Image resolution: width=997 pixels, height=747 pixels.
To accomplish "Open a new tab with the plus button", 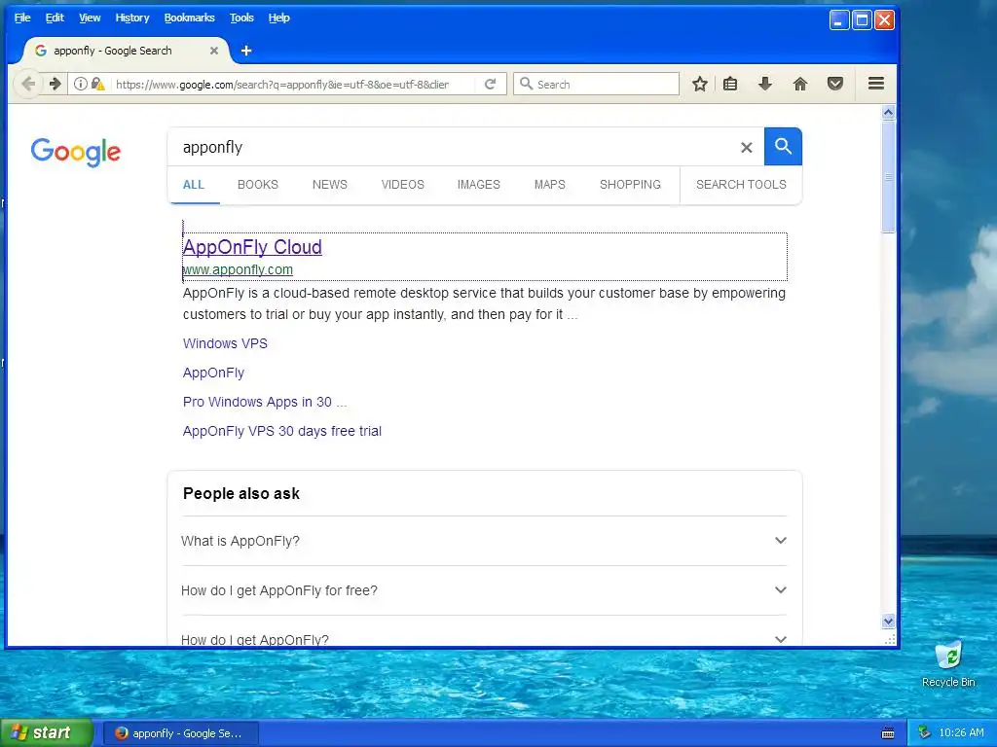I will 246,51.
